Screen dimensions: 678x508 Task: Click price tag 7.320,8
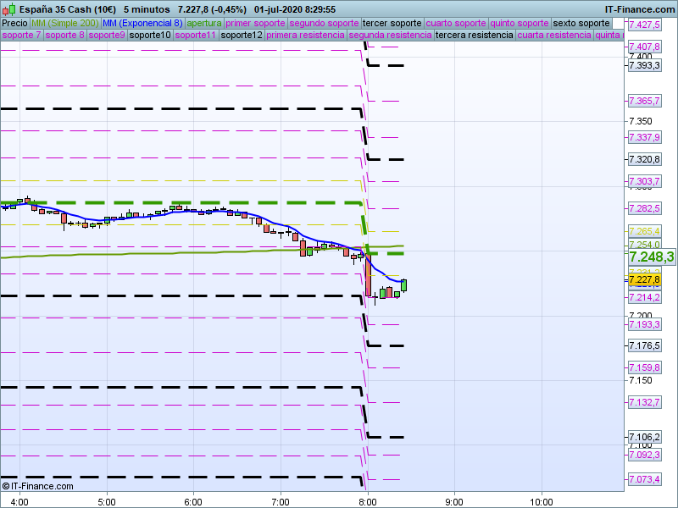644,159
